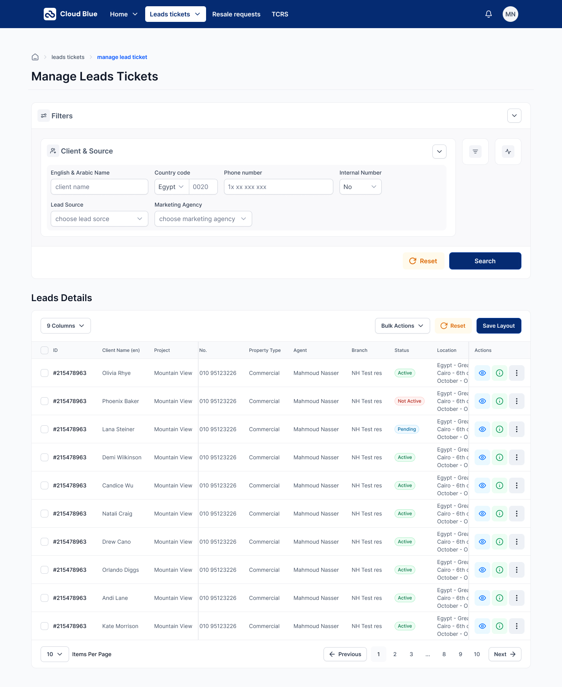View eye icon for Kate Morrison
Viewport: 562px width, 687px height.
point(482,626)
